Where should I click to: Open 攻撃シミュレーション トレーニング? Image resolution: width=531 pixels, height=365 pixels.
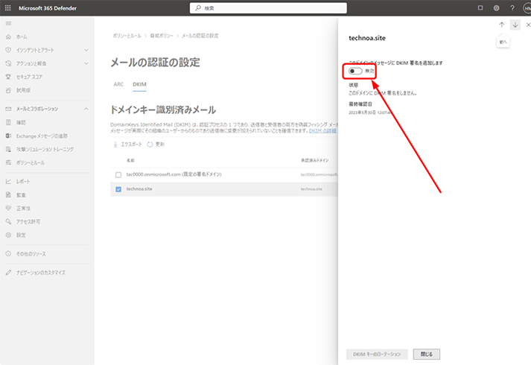[x=45, y=149]
